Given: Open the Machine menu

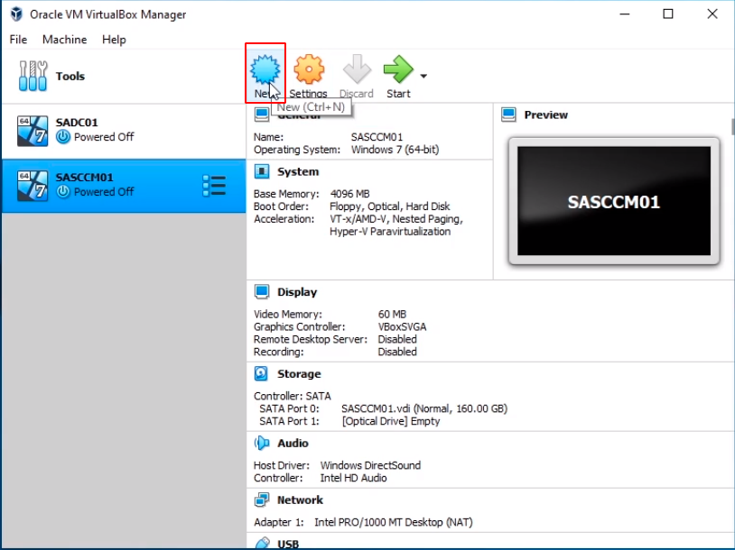Looking at the screenshot, I should 65,40.
